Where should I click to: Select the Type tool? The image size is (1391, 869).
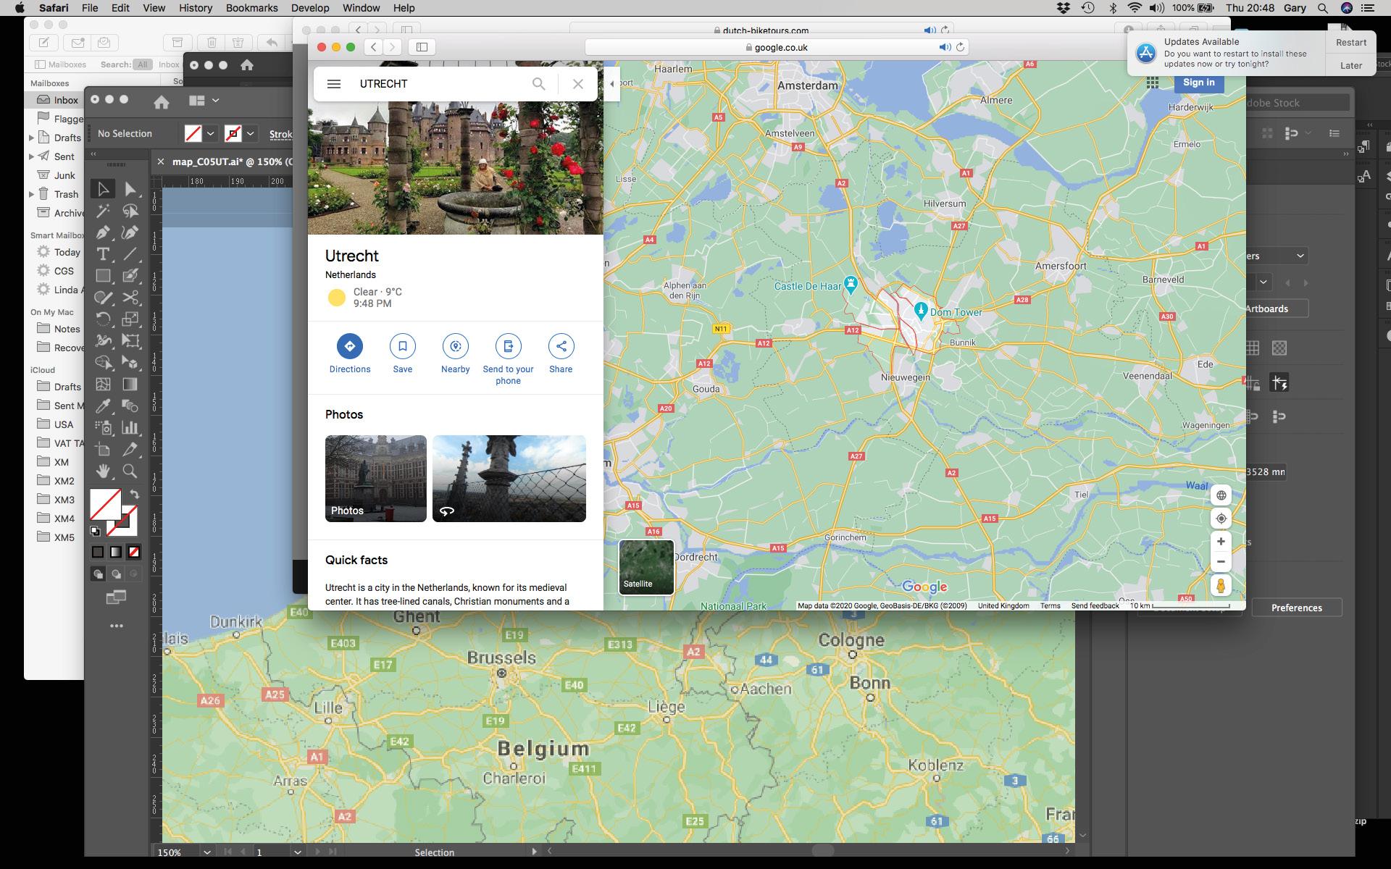tap(103, 254)
